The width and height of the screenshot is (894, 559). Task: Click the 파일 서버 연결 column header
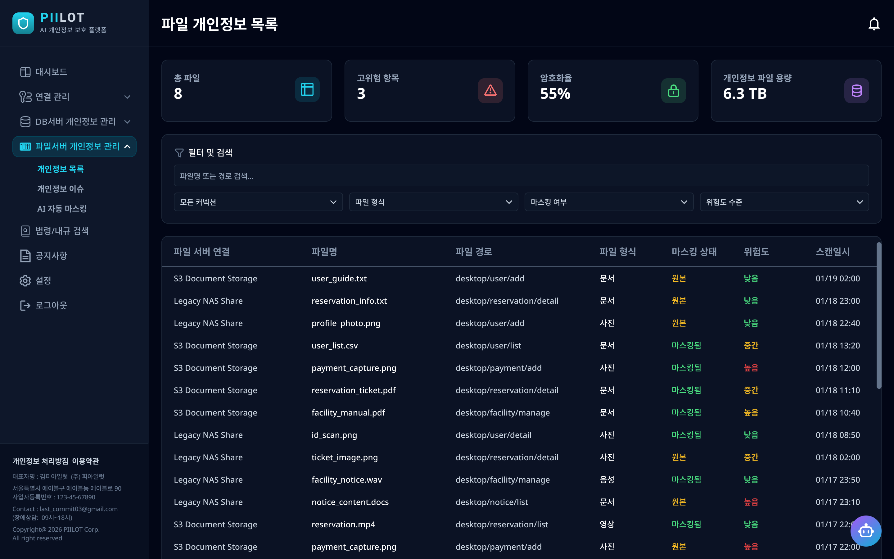tap(202, 252)
